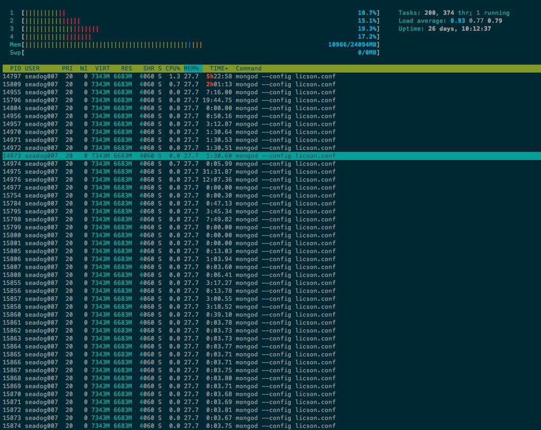Select process row with PID 15784
The height and width of the screenshot is (430, 541).
(271, 203)
